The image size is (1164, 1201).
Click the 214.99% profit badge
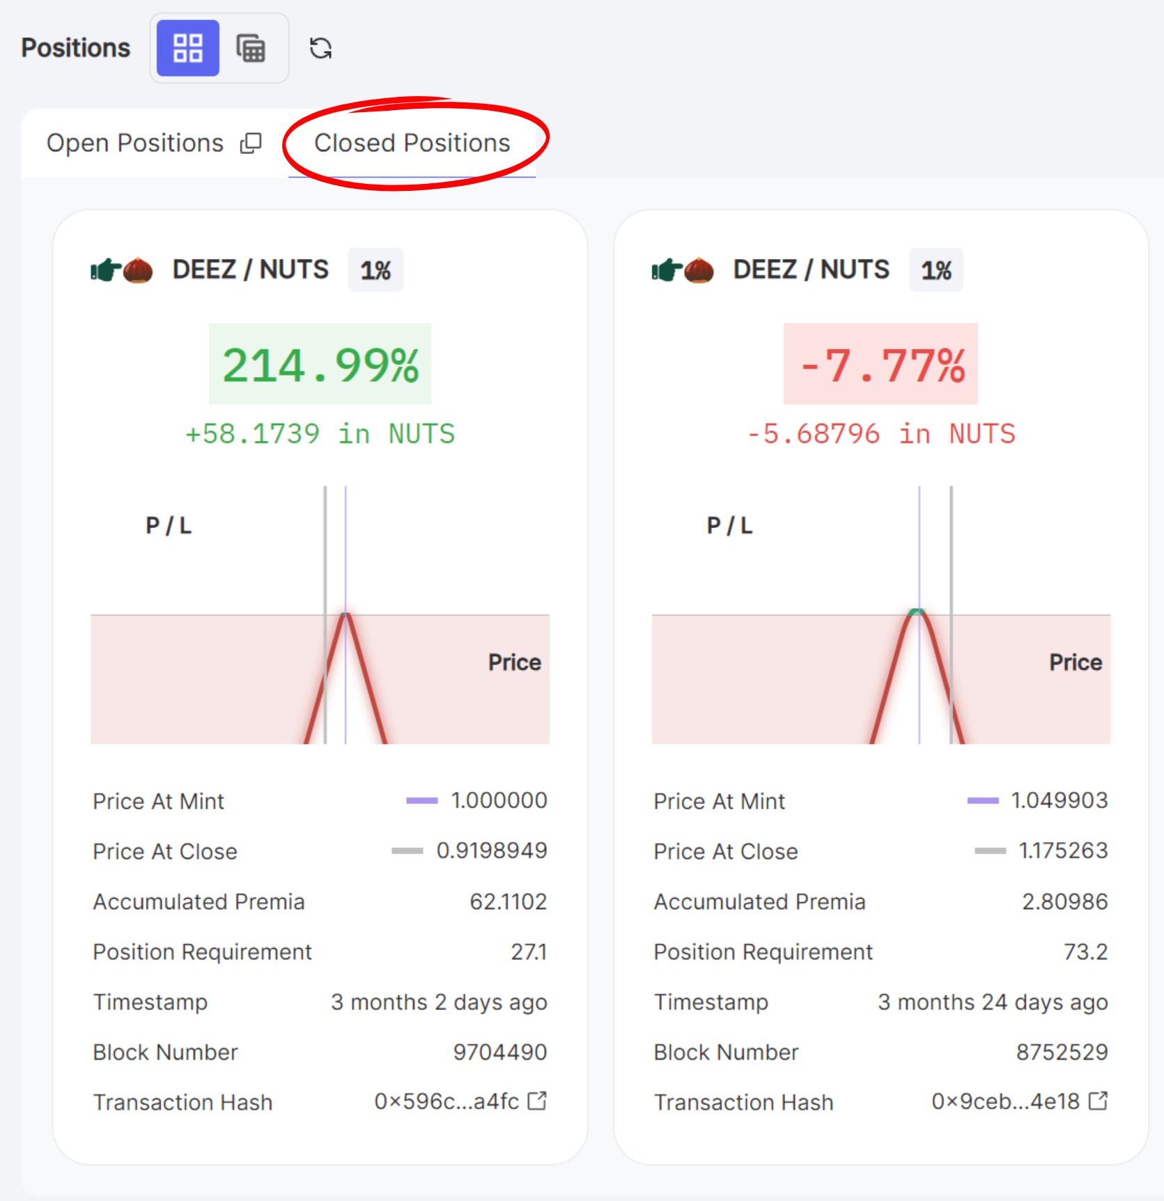320,364
